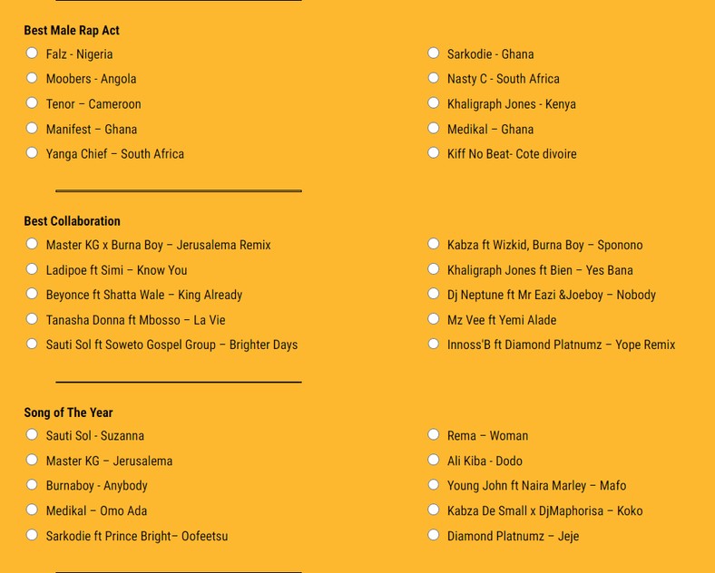Pick Innoss'B ft Diamond Platnumz – Yope Remix
Viewport: 715px width, 573px height.
pos(433,344)
